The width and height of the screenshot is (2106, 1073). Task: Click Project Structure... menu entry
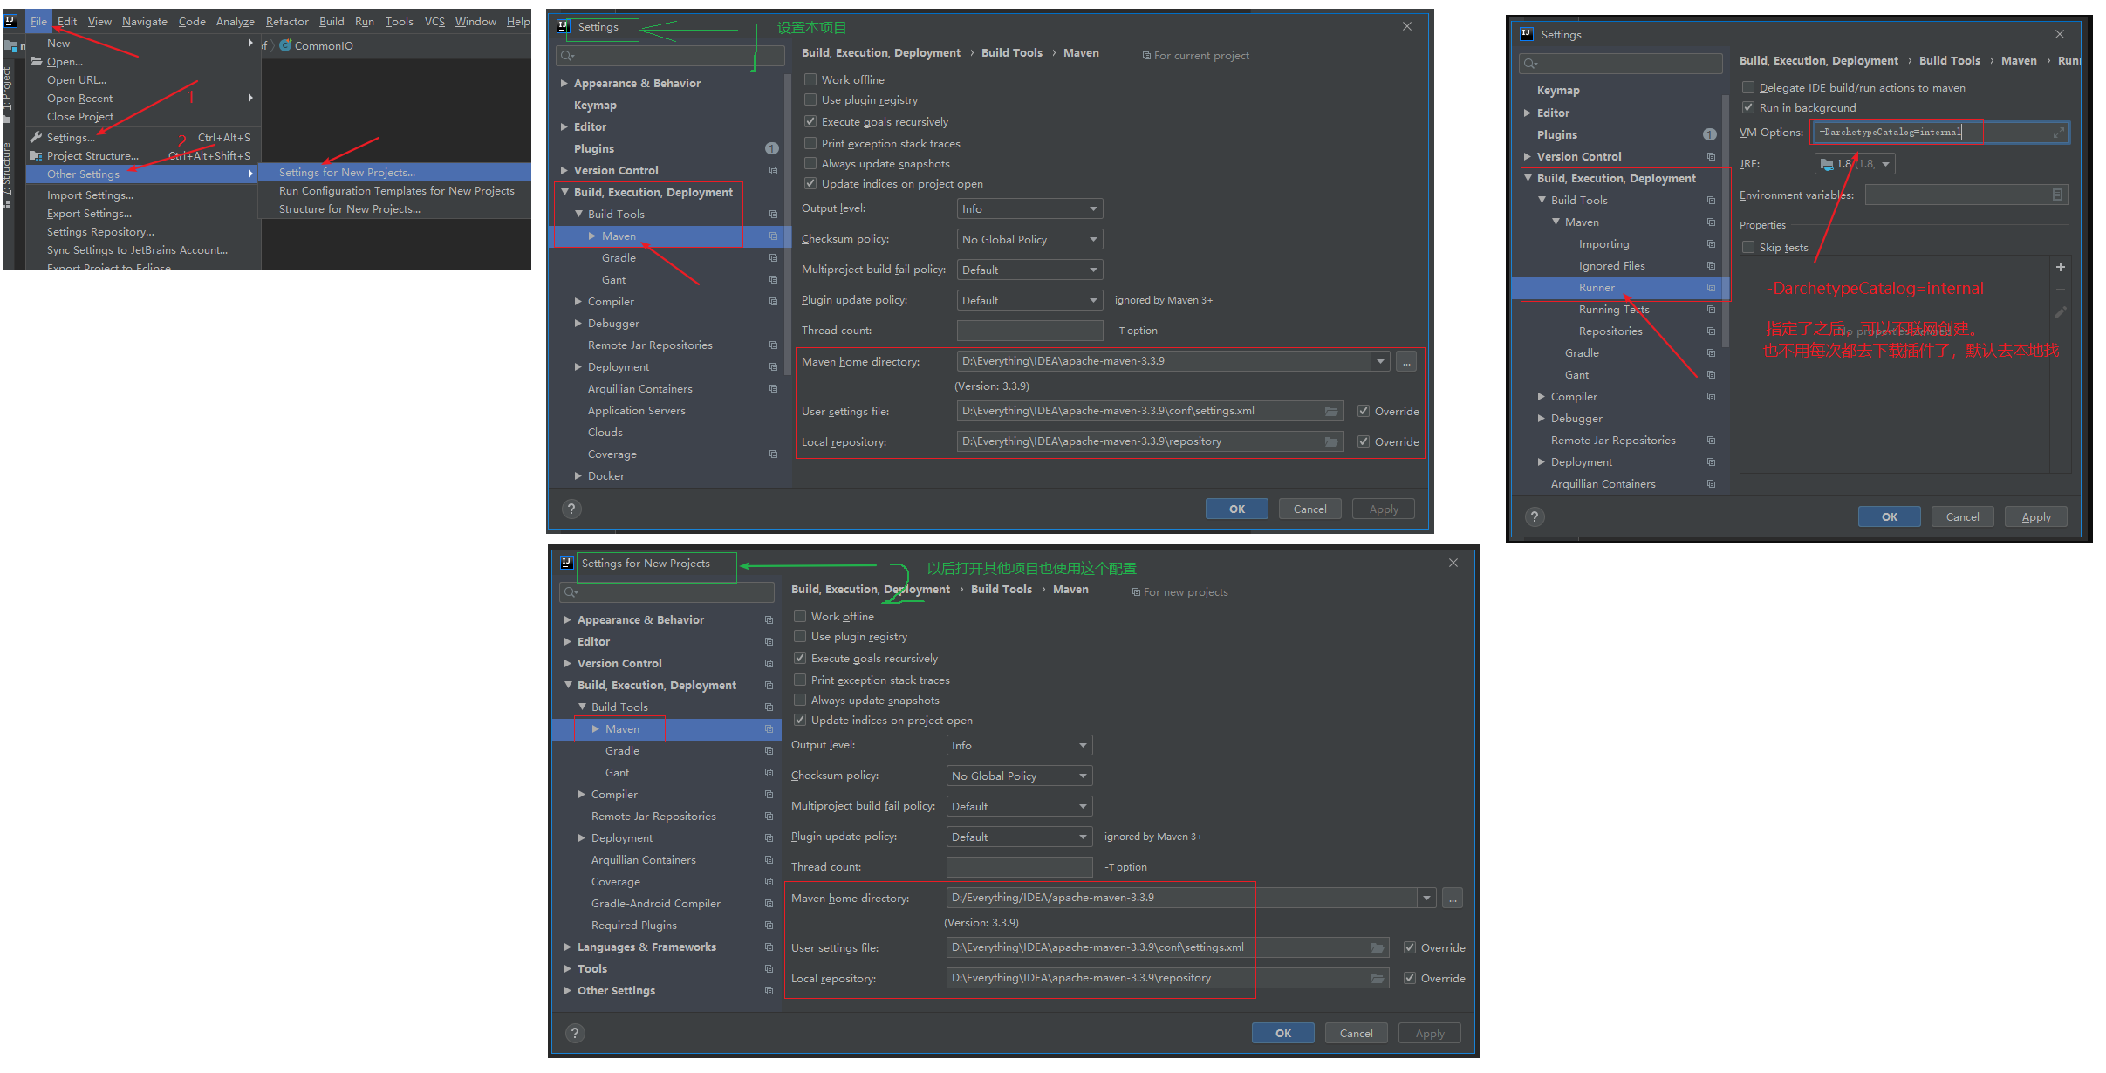click(92, 156)
